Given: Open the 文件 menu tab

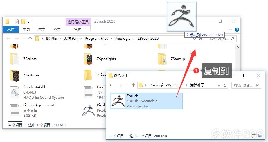Looking at the screenshot, I should tap(10, 29).
